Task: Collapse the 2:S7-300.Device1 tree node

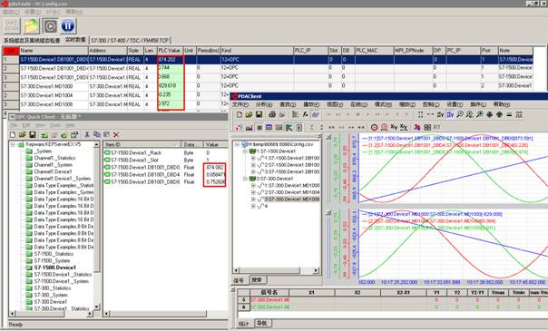Action: (x=245, y=179)
